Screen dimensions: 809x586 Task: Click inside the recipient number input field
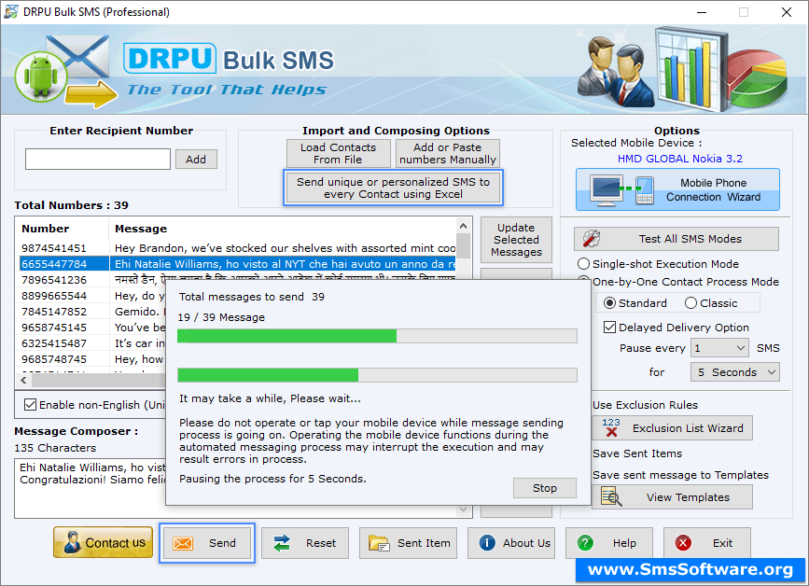click(x=98, y=159)
